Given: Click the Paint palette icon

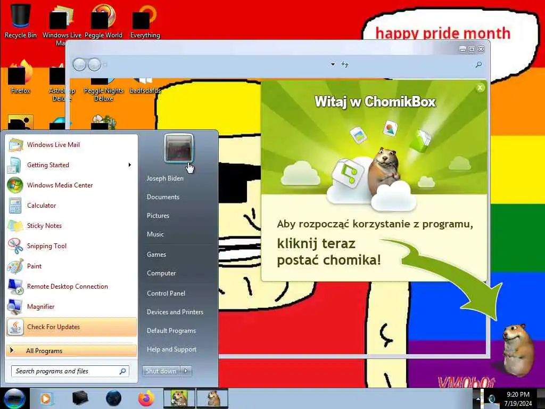Looking at the screenshot, I should (x=15, y=266).
